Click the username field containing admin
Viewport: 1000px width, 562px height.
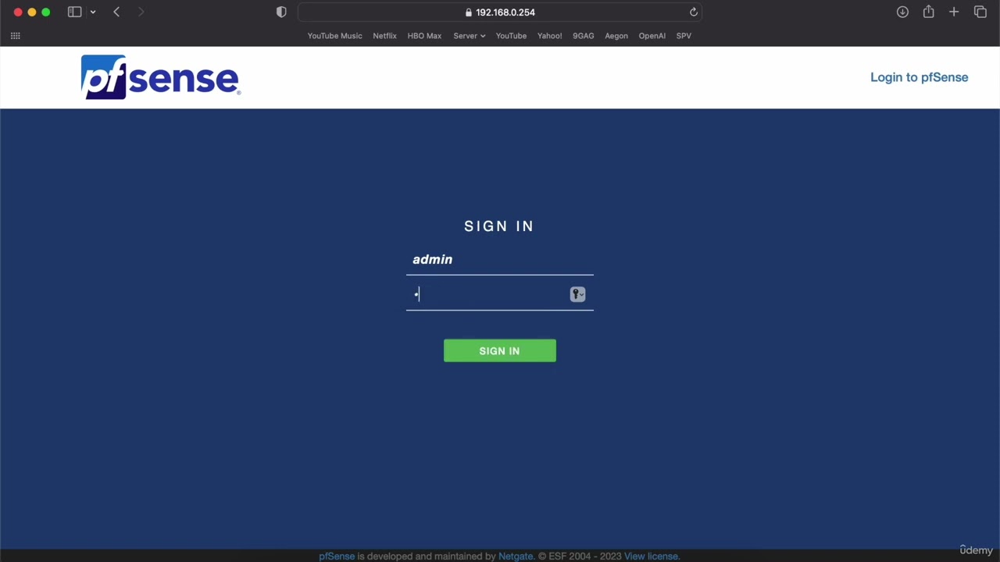click(499, 260)
